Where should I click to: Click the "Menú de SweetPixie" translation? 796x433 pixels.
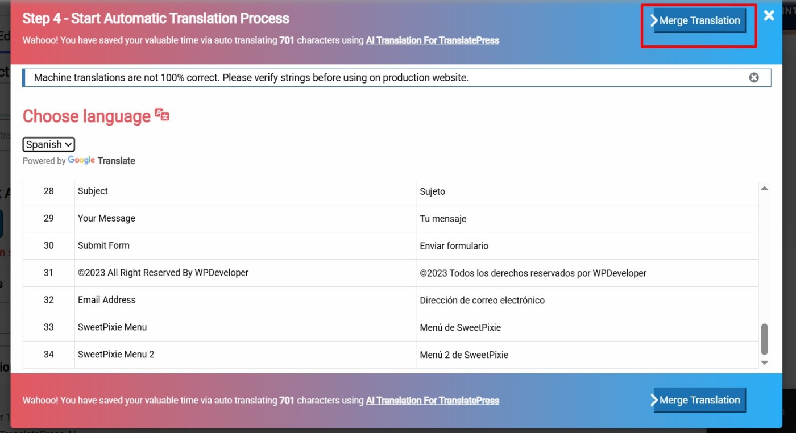[460, 328]
